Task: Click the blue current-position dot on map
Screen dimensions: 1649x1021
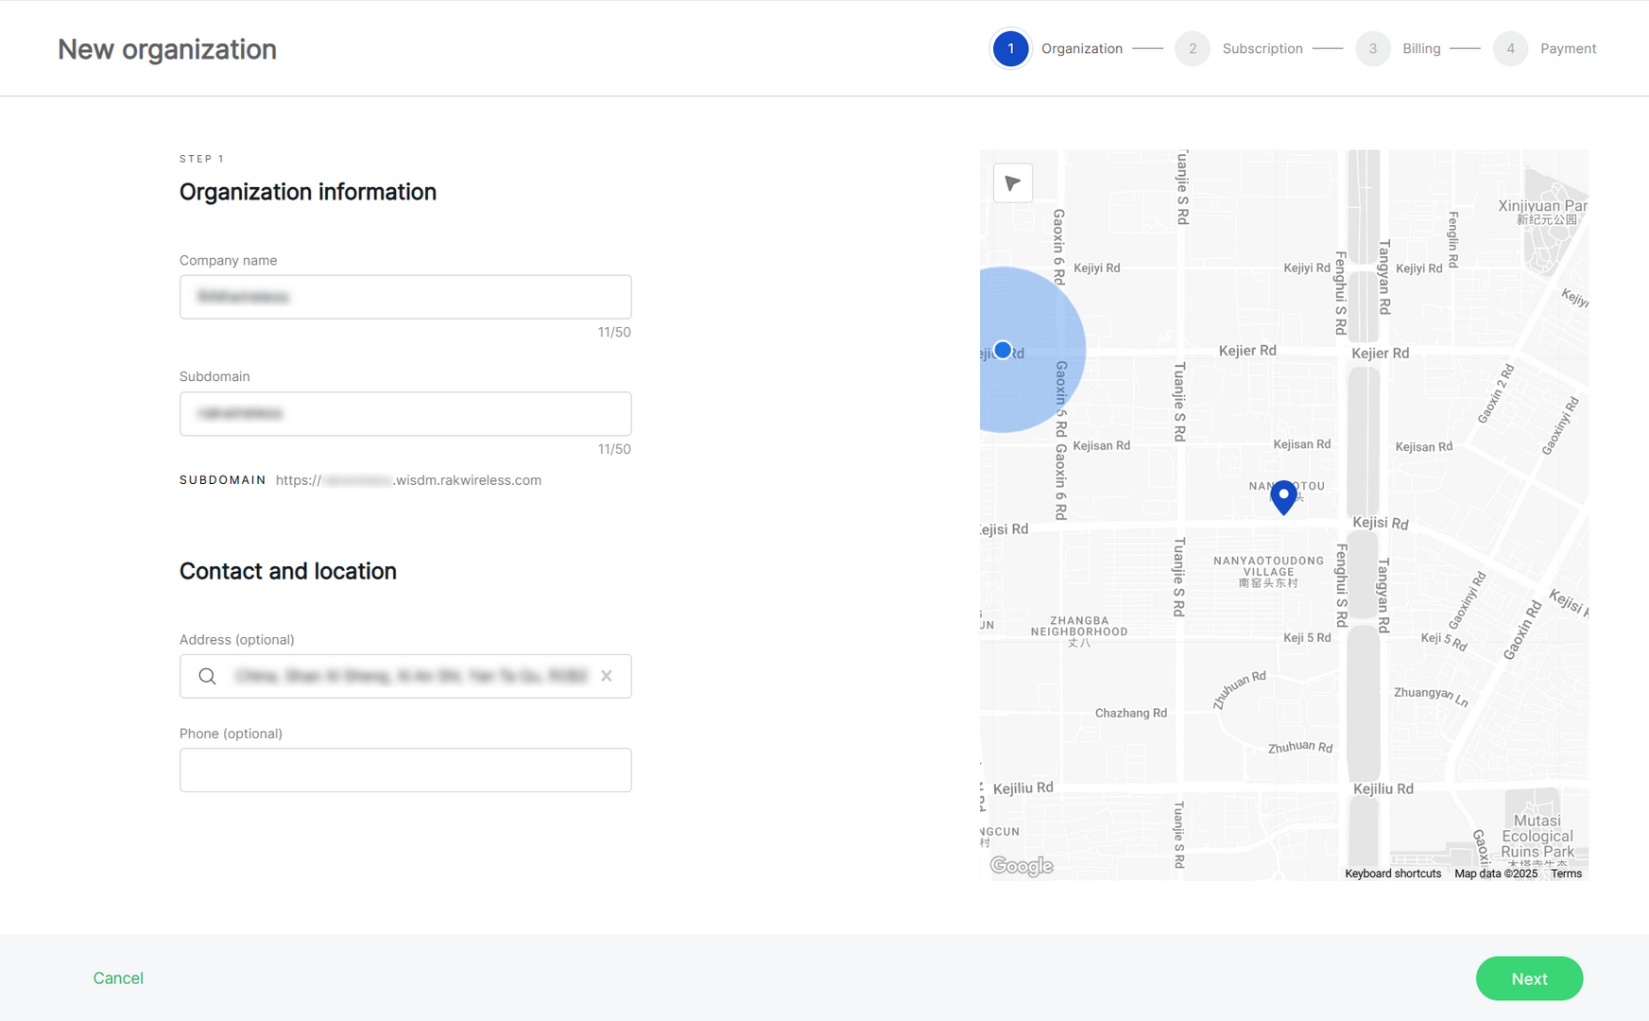Action: tap(1003, 350)
